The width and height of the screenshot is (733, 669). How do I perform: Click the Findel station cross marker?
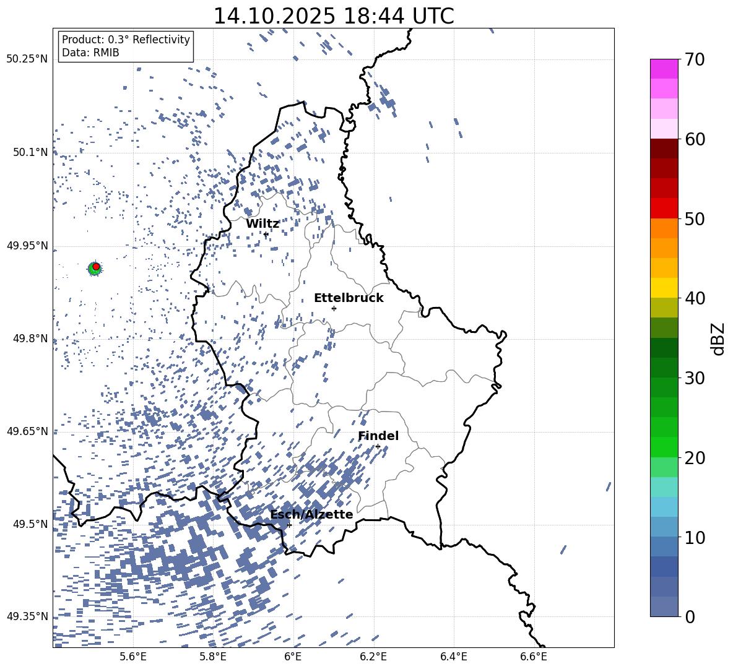pos(378,447)
